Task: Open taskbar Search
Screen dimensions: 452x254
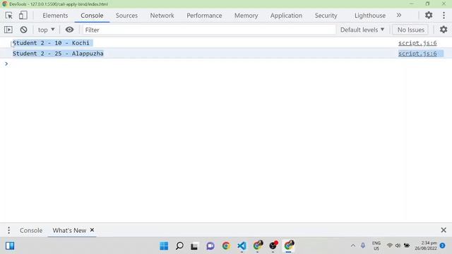Action: point(179,246)
